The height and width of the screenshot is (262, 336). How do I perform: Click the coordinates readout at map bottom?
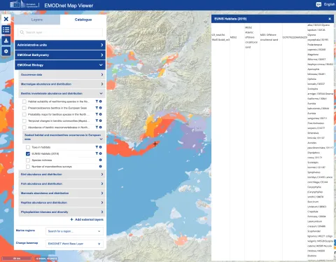pyautogui.click(x=46, y=258)
